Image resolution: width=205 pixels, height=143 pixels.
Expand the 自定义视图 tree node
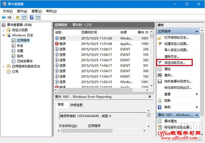click(x=3, y=30)
